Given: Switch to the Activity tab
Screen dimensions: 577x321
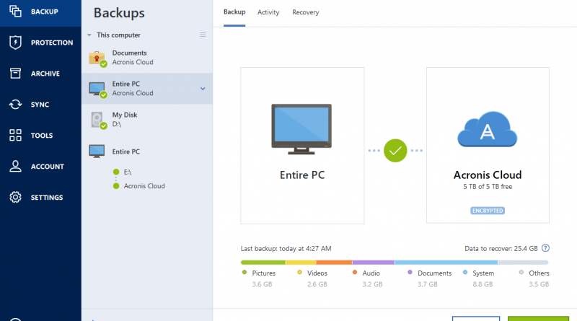Looking at the screenshot, I should tap(268, 12).
